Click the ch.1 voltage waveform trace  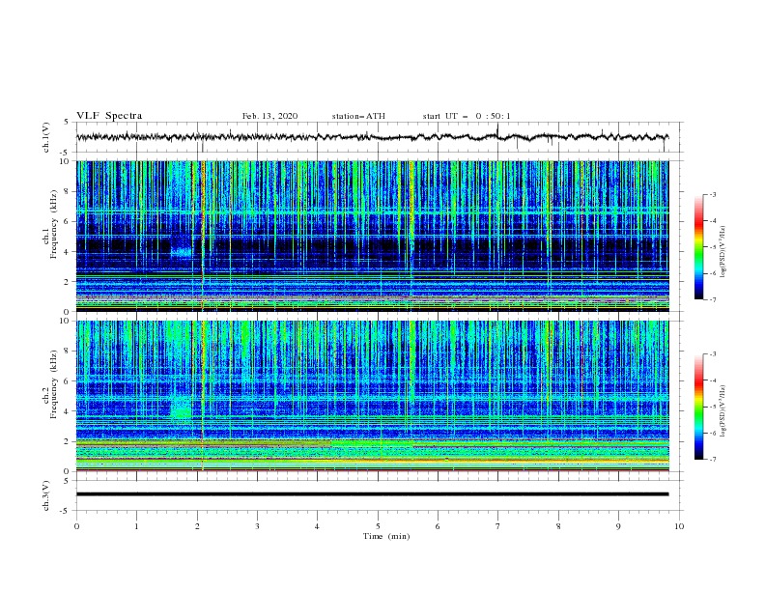(x=372, y=137)
